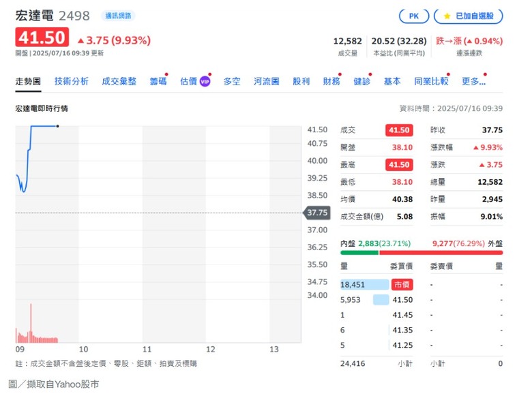Click the 12,582 volume value in the header
This screenshot has width=532, height=394.
pos(347,41)
